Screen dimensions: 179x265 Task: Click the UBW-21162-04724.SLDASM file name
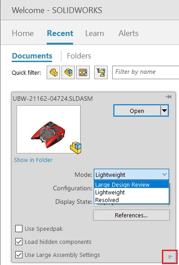coord(53,99)
